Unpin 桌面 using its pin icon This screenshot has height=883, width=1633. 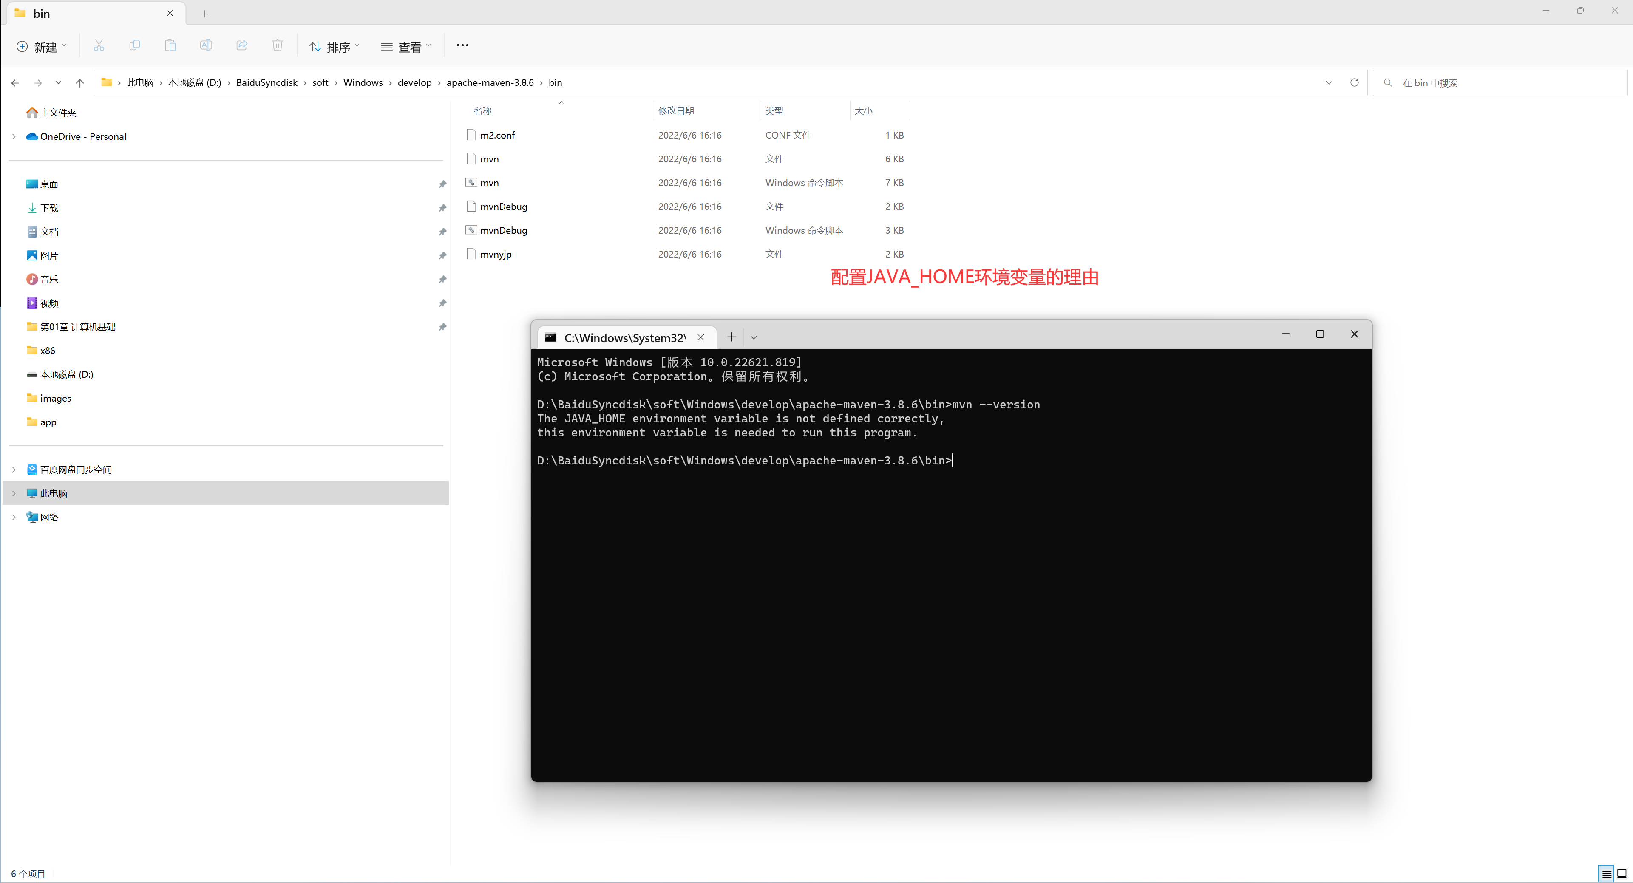442,184
